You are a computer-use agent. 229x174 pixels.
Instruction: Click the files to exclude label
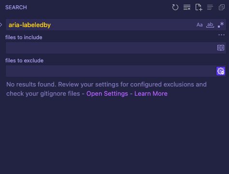24,60
